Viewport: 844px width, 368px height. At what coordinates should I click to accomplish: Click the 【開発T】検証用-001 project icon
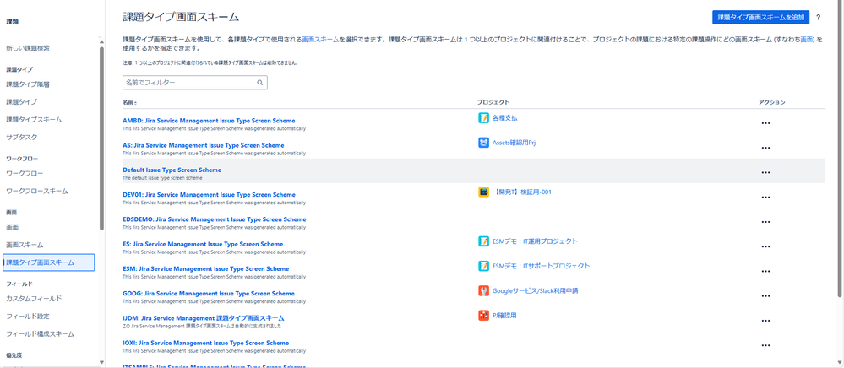483,192
